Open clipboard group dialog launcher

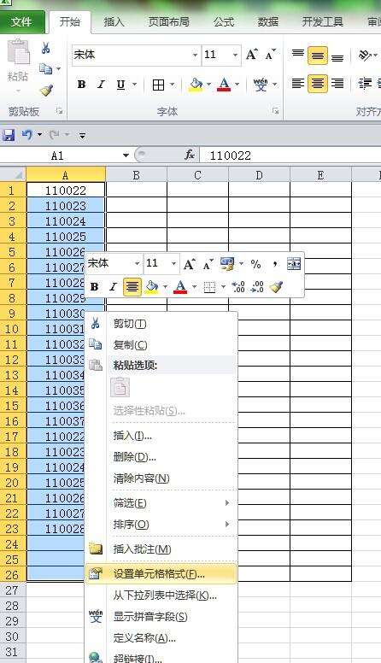[x=60, y=111]
